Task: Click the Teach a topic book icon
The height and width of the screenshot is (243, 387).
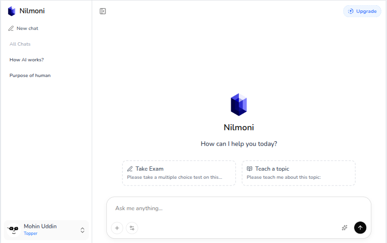Action: (x=249, y=169)
